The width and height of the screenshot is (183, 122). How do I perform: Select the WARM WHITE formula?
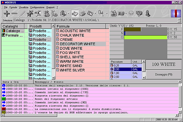coord(72,61)
